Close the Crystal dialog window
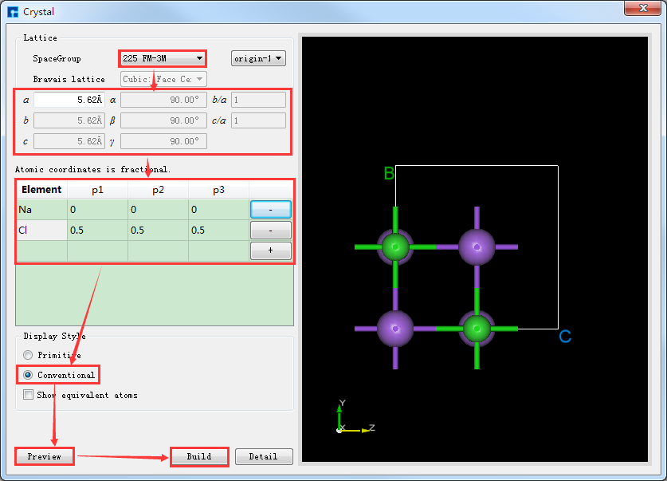Image resolution: width=667 pixels, height=481 pixels. coord(641,9)
